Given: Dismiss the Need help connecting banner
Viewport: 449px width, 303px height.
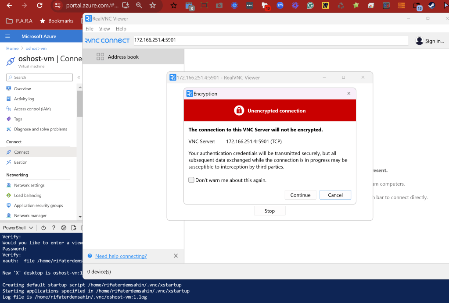Looking at the screenshot, I should (176, 256).
